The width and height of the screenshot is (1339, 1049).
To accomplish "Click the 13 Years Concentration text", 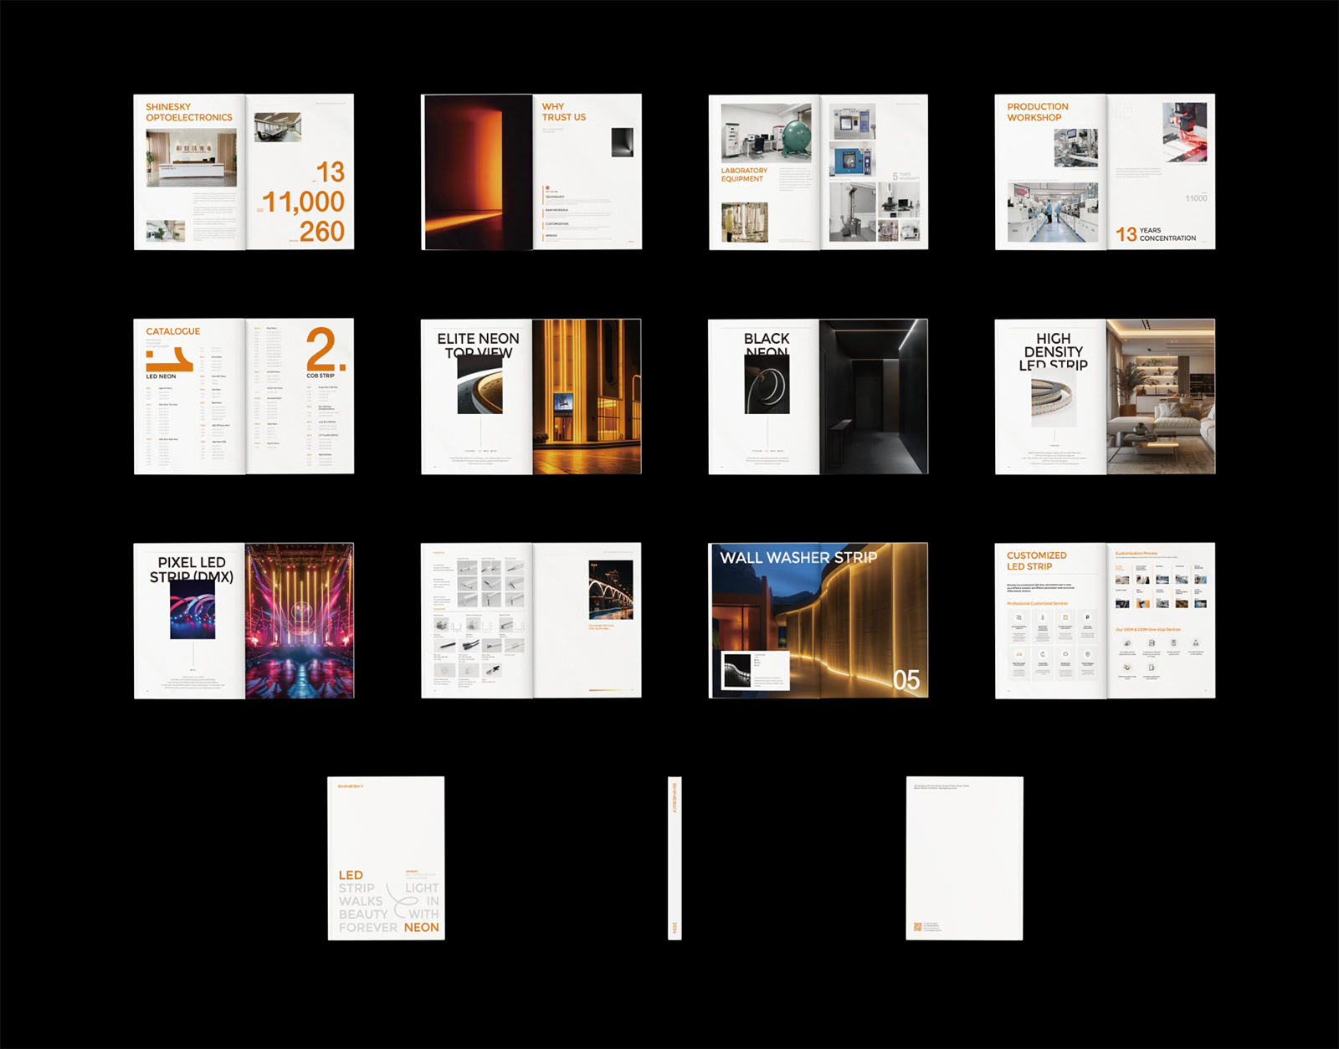I will point(1156,234).
